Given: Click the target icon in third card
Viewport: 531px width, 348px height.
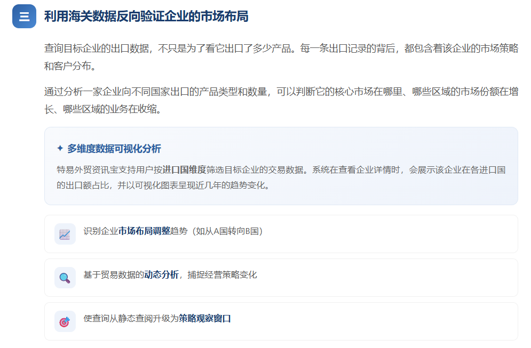Looking at the screenshot, I should (x=65, y=321).
